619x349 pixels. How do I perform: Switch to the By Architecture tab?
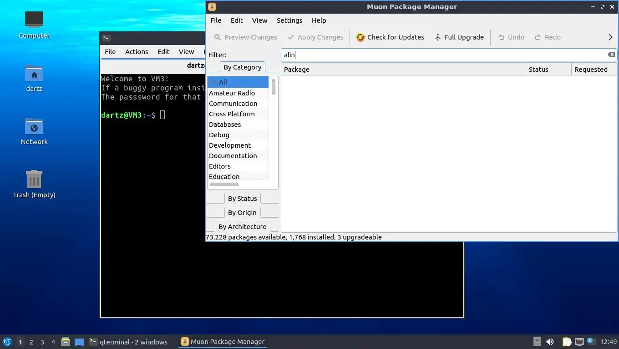[x=242, y=227]
